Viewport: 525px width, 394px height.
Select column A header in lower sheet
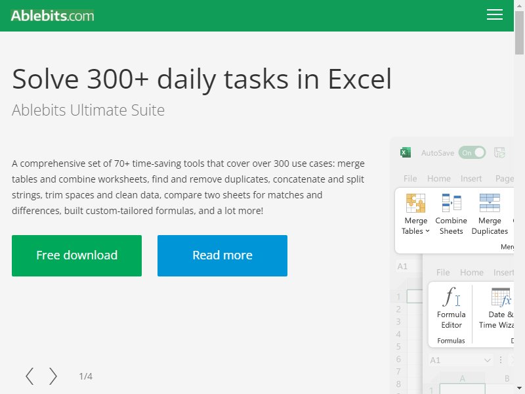[462, 379]
